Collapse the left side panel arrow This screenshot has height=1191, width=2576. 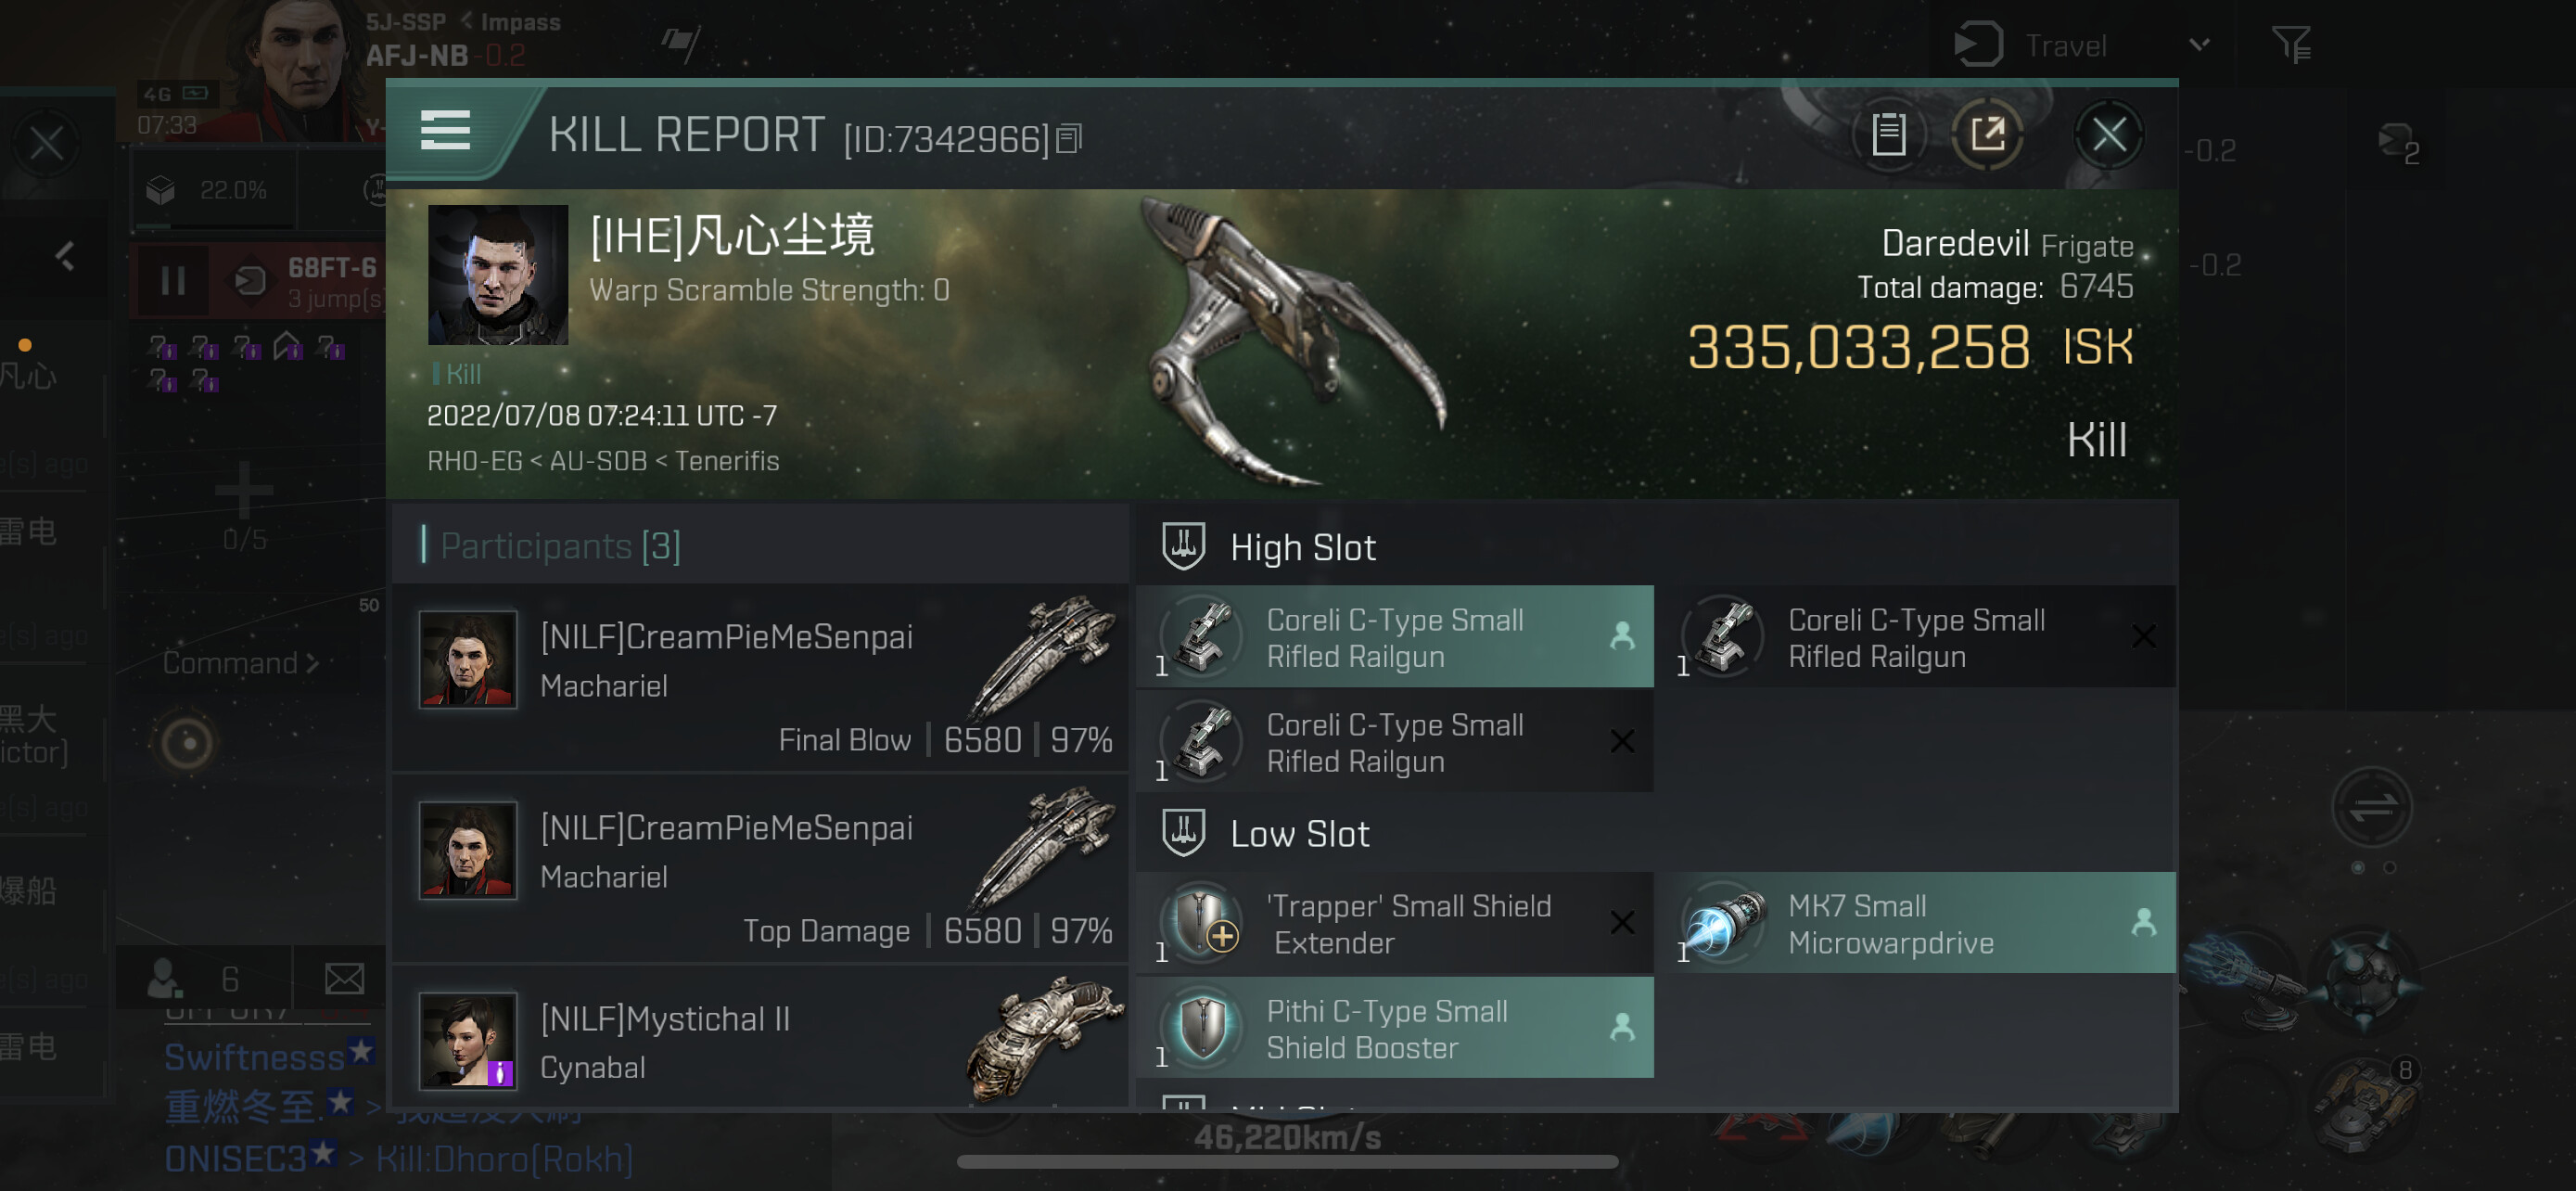point(66,256)
